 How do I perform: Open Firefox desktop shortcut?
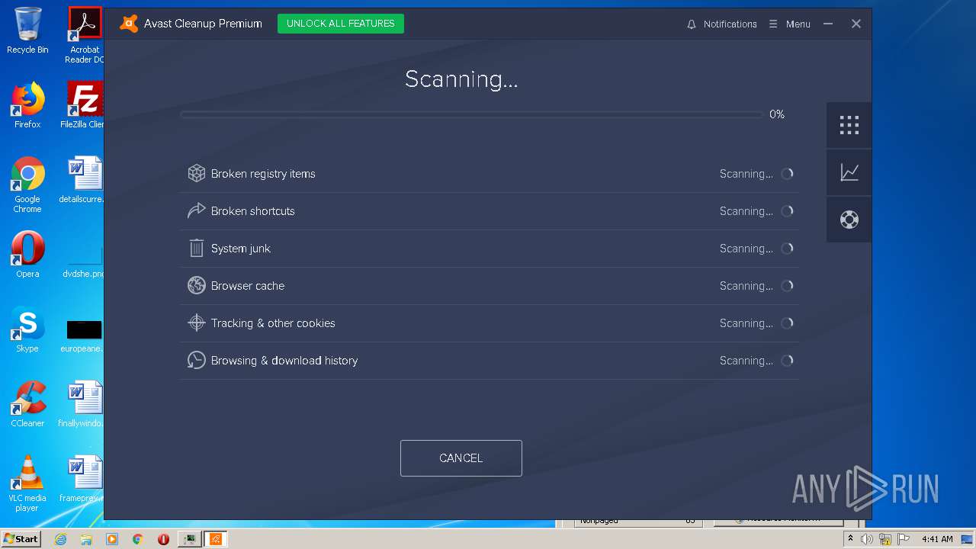[x=27, y=106]
